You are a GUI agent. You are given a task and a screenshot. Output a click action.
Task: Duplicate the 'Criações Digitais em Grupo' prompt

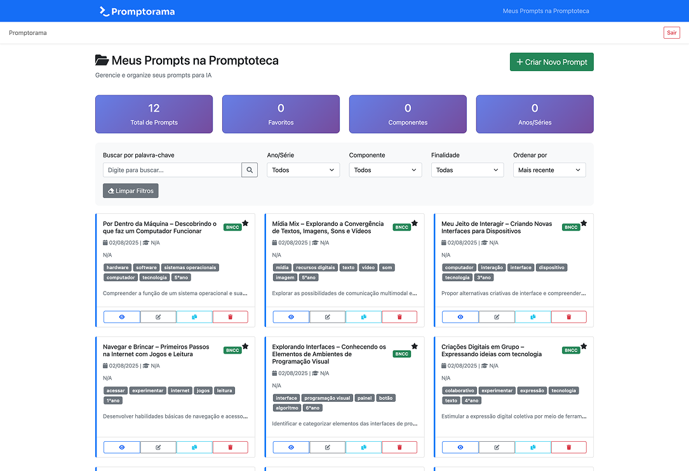533,448
